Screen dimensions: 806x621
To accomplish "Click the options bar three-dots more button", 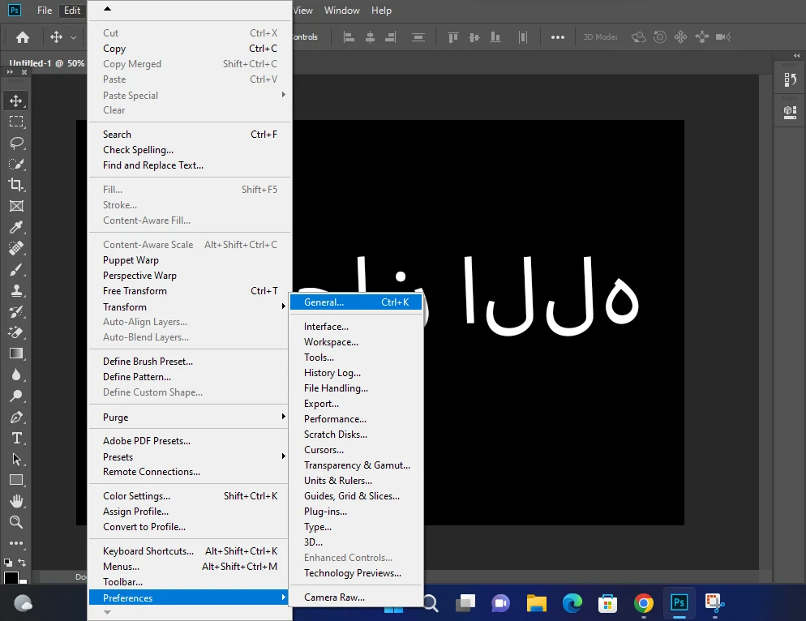I will click(x=558, y=37).
